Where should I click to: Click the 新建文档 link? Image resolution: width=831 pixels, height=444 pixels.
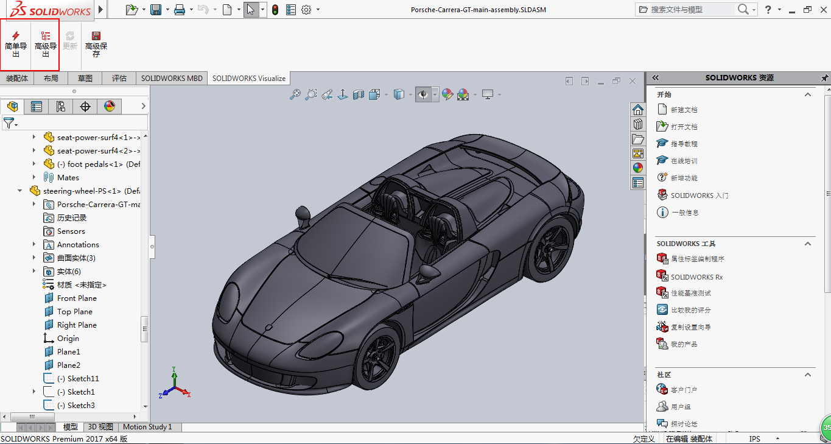[x=684, y=110]
